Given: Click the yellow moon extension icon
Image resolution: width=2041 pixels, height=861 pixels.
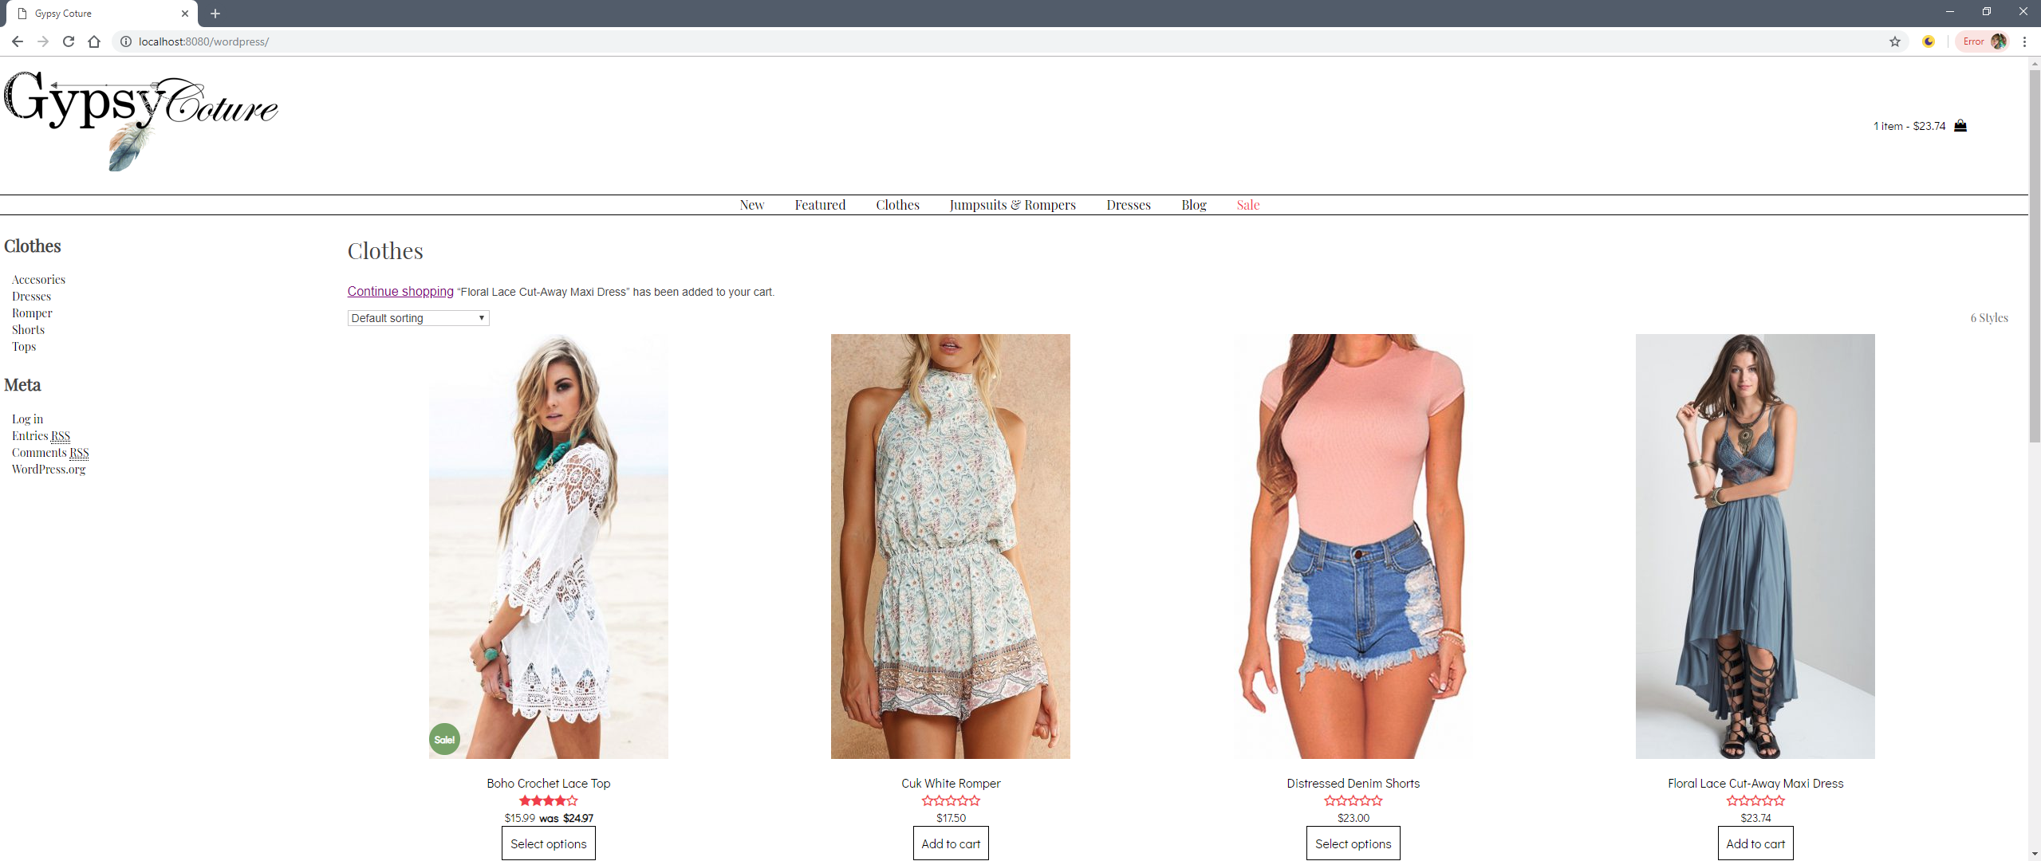Looking at the screenshot, I should tap(1928, 41).
